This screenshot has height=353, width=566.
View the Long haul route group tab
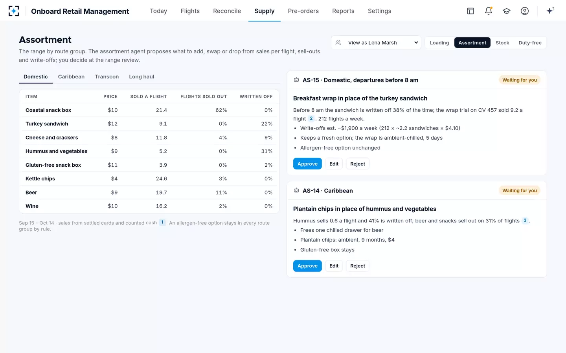141,77
